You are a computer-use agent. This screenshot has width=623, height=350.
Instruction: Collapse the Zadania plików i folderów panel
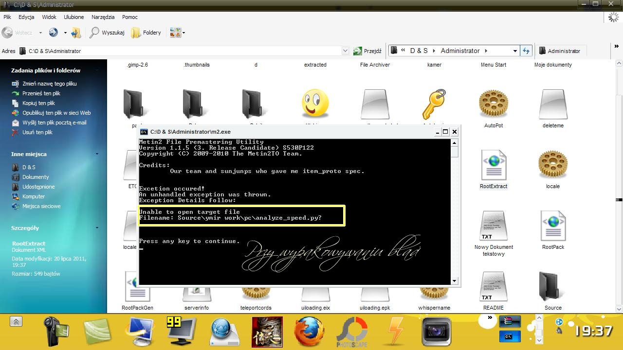[97, 70]
